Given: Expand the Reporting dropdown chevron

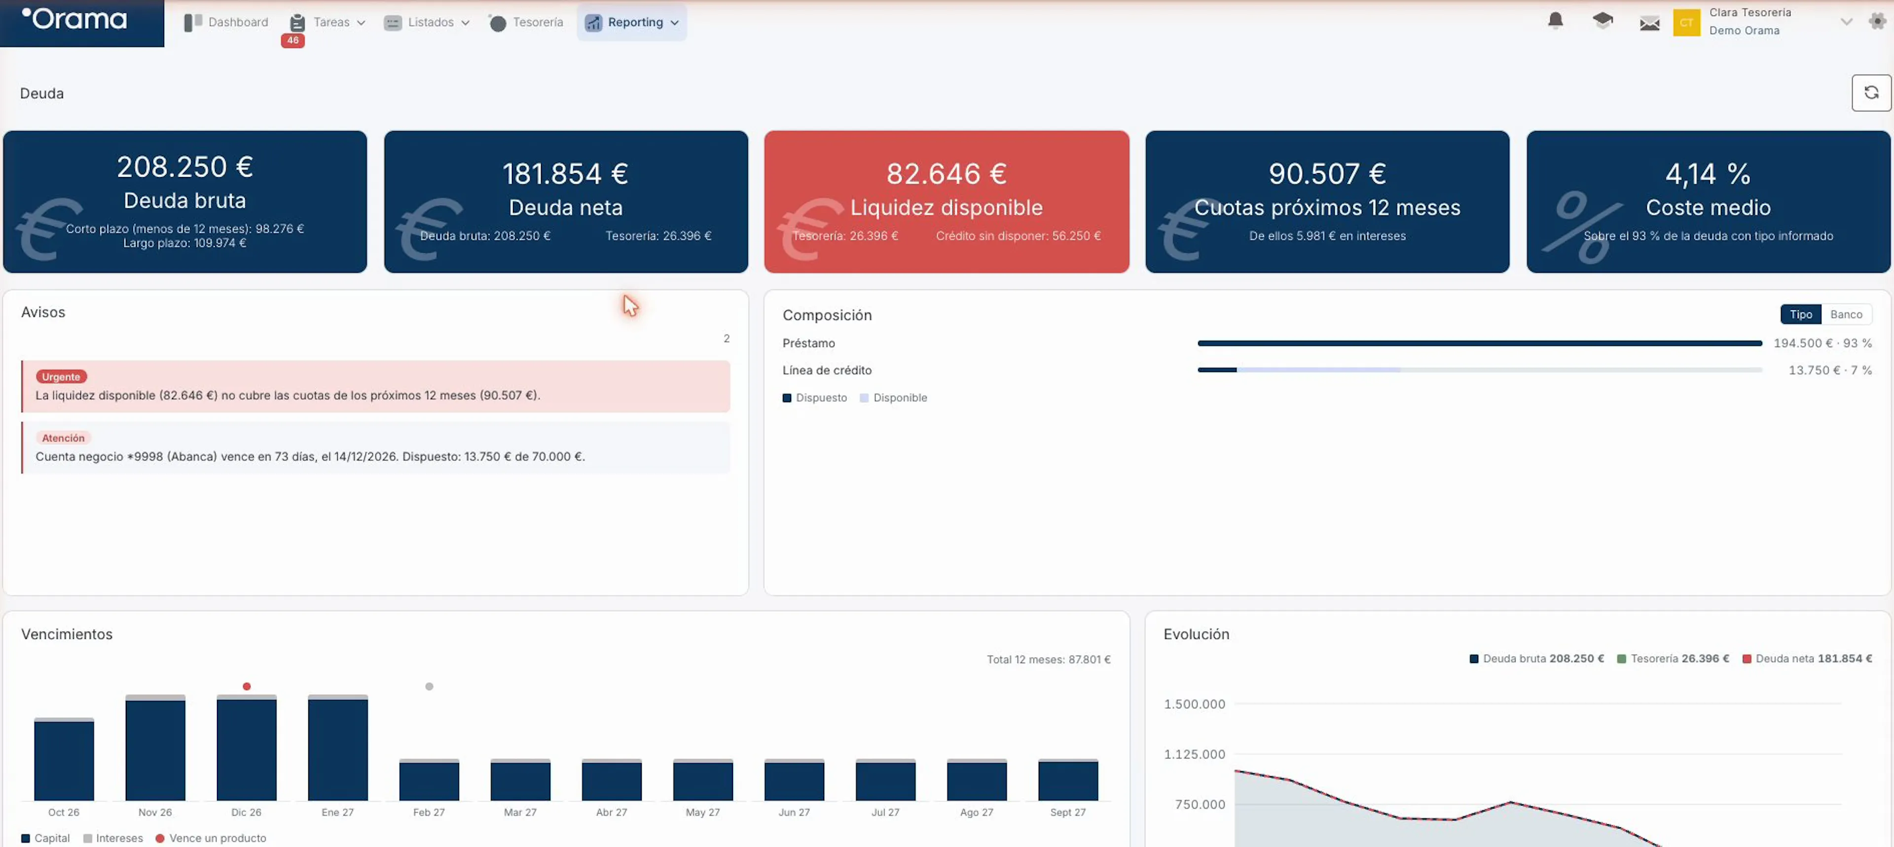Looking at the screenshot, I should (674, 23).
